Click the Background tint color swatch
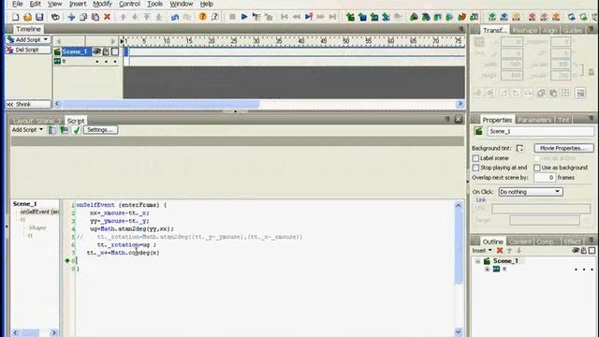The image size is (599, 337). coord(520,148)
